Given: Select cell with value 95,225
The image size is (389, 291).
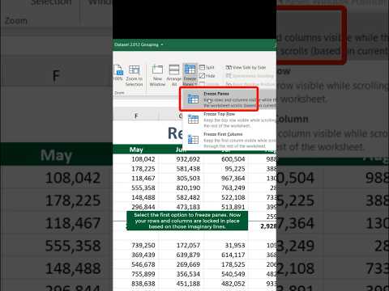Looking at the screenshot, I should pos(227,169).
